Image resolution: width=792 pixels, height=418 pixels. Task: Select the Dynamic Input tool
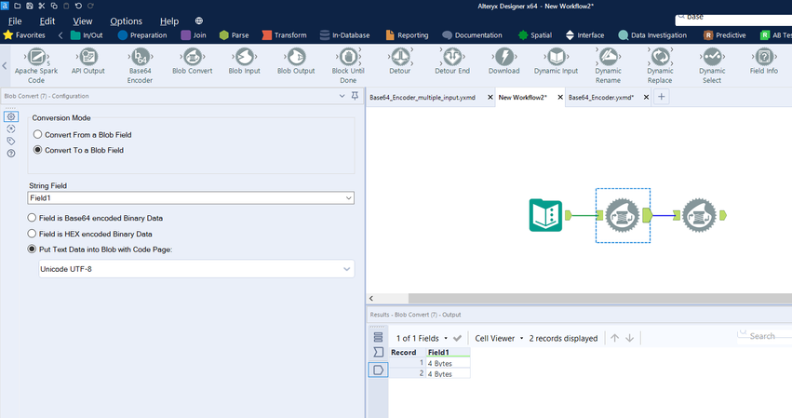point(557,61)
